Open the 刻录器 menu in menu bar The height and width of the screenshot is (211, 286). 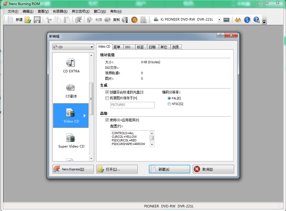60,11
